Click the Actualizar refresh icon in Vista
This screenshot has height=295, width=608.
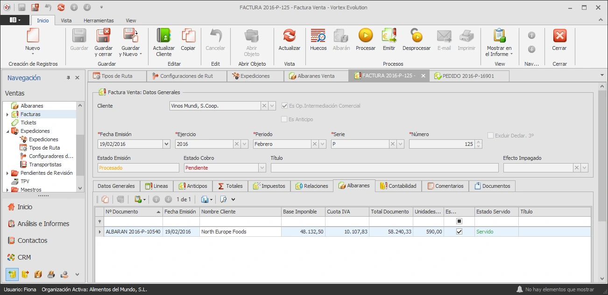(289, 35)
